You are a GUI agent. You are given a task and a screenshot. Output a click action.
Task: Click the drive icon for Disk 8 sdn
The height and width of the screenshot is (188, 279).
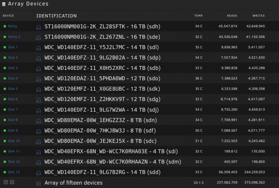point(39,121)
